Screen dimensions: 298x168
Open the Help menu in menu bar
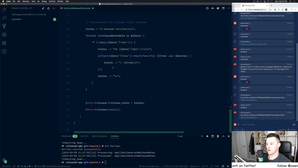[x=67, y=1]
